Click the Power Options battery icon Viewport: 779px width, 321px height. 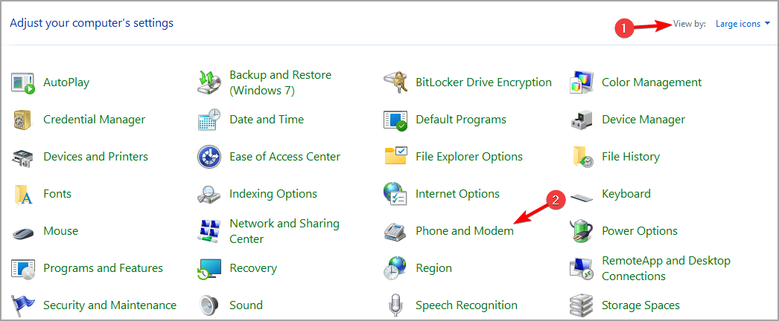pyautogui.click(x=582, y=231)
